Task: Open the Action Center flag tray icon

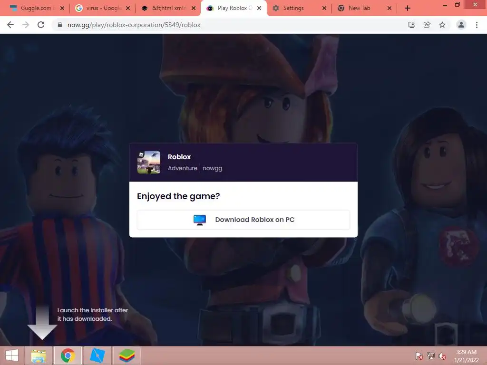Action: coord(419,355)
